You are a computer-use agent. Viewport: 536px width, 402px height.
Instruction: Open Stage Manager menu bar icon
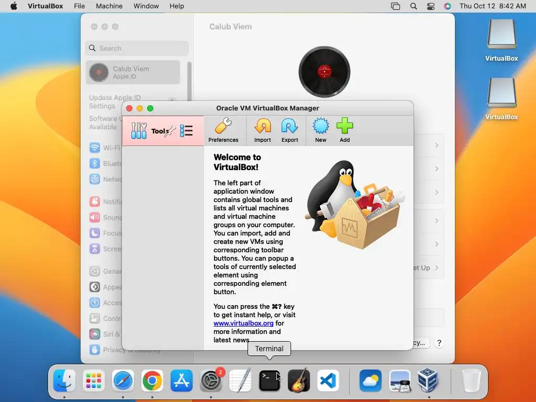396,6
